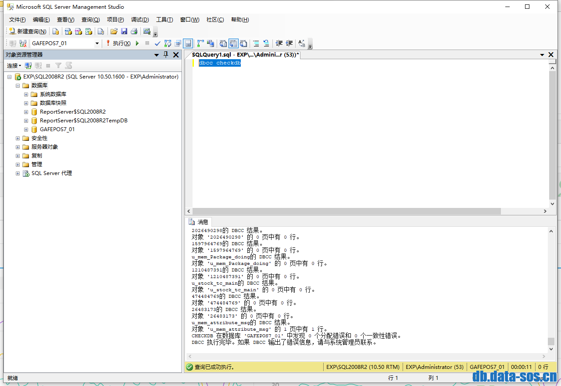561x386 pixels.
Task: Open the Debug (调试) menu
Action: [x=140, y=20]
